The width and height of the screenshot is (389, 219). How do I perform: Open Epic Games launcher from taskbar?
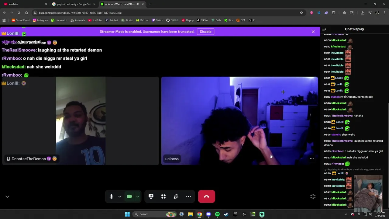click(x=235, y=214)
